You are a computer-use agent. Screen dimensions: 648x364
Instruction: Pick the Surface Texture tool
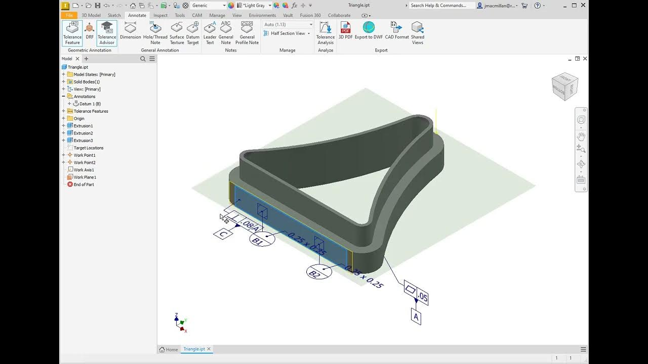click(x=177, y=33)
